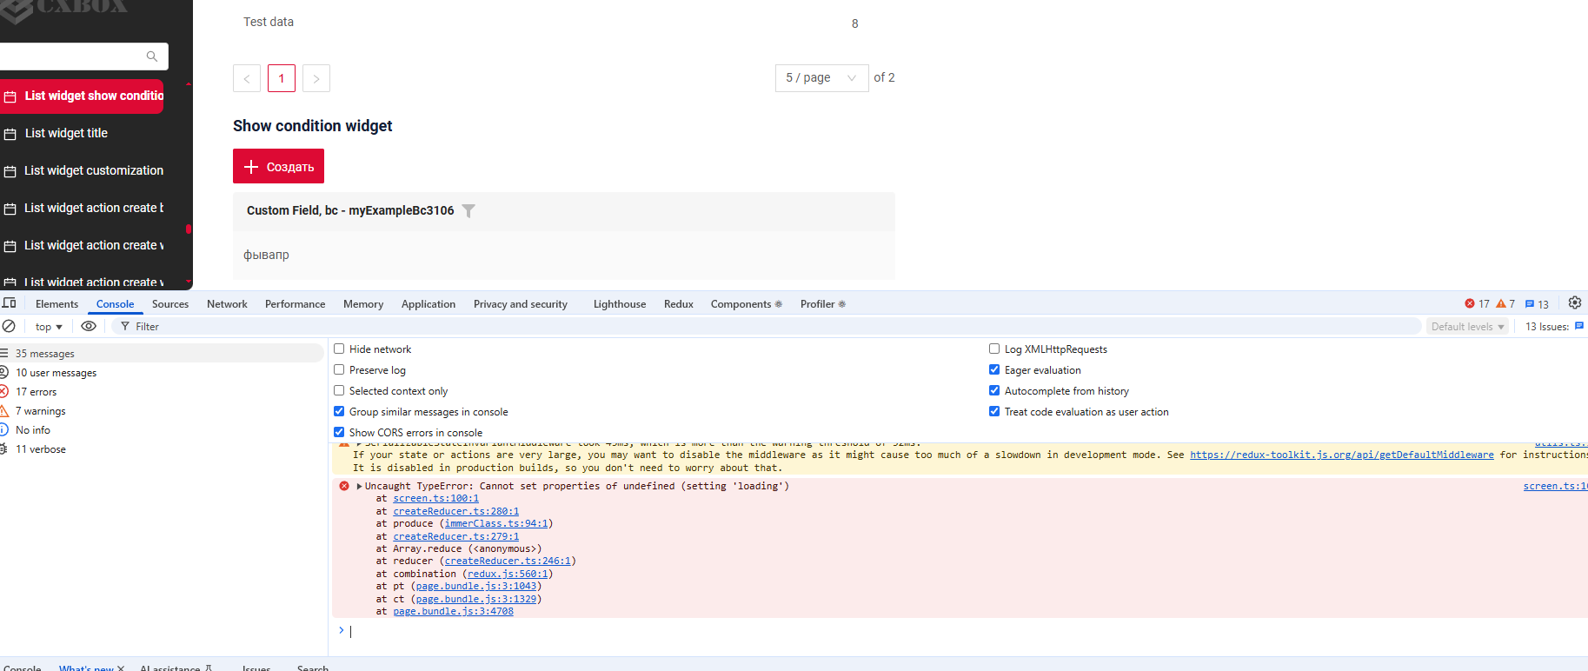The image size is (1588, 671).
Task: Uncheck Autocomplete from history
Action: point(994,390)
